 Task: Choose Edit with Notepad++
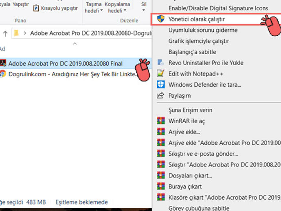pos(196,74)
